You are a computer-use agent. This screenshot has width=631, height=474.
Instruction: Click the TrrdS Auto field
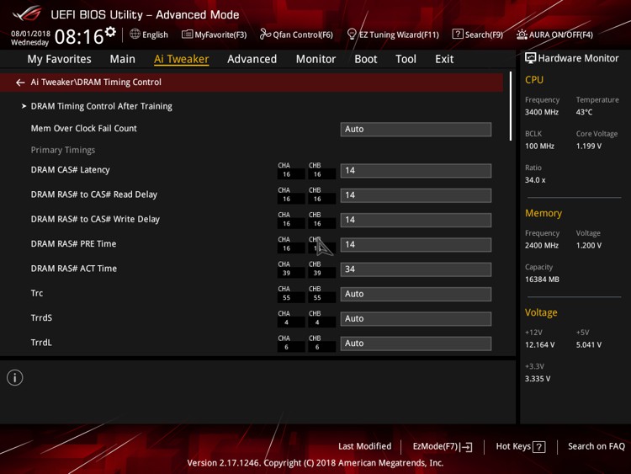click(x=416, y=318)
